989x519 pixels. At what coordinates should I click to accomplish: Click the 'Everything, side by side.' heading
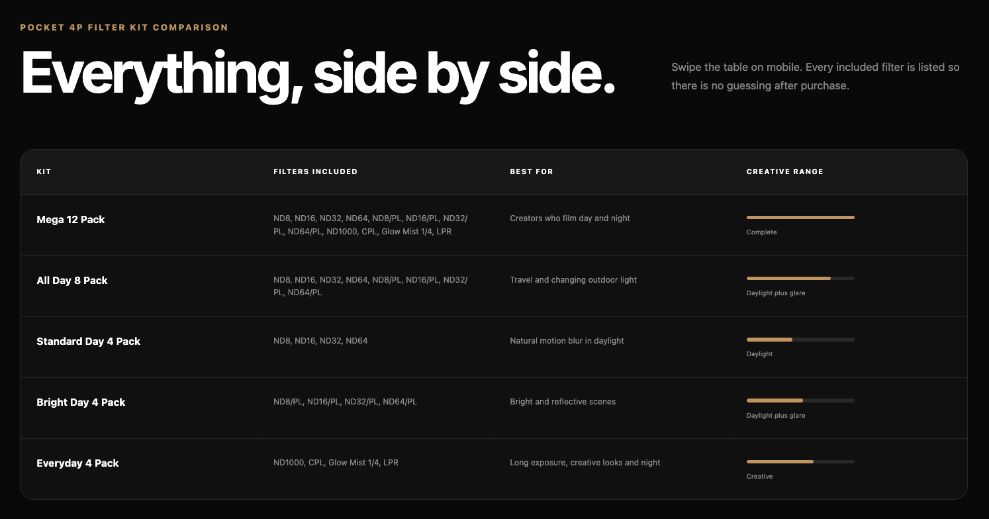pyautogui.click(x=318, y=74)
